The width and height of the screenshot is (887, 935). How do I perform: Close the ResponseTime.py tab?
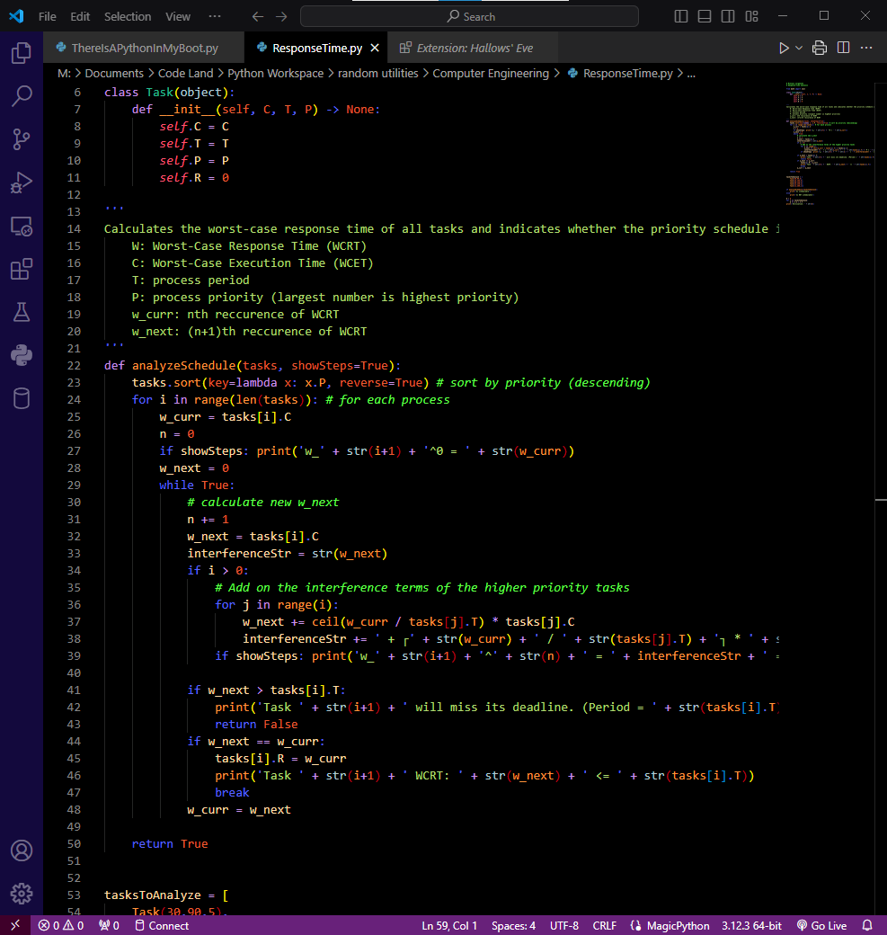pyautogui.click(x=375, y=48)
